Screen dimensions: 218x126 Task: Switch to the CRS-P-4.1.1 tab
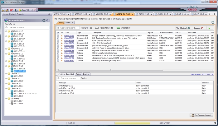[181, 14]
